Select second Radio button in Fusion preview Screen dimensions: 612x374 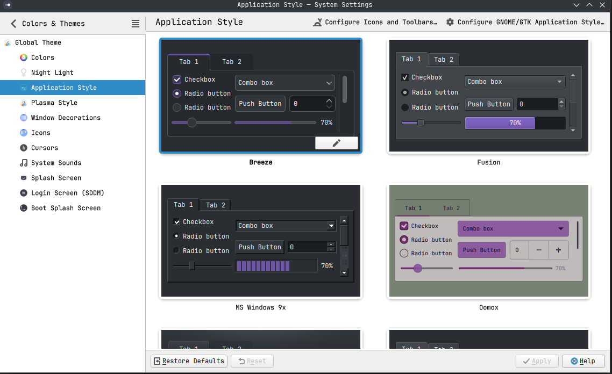pos(405,107)
